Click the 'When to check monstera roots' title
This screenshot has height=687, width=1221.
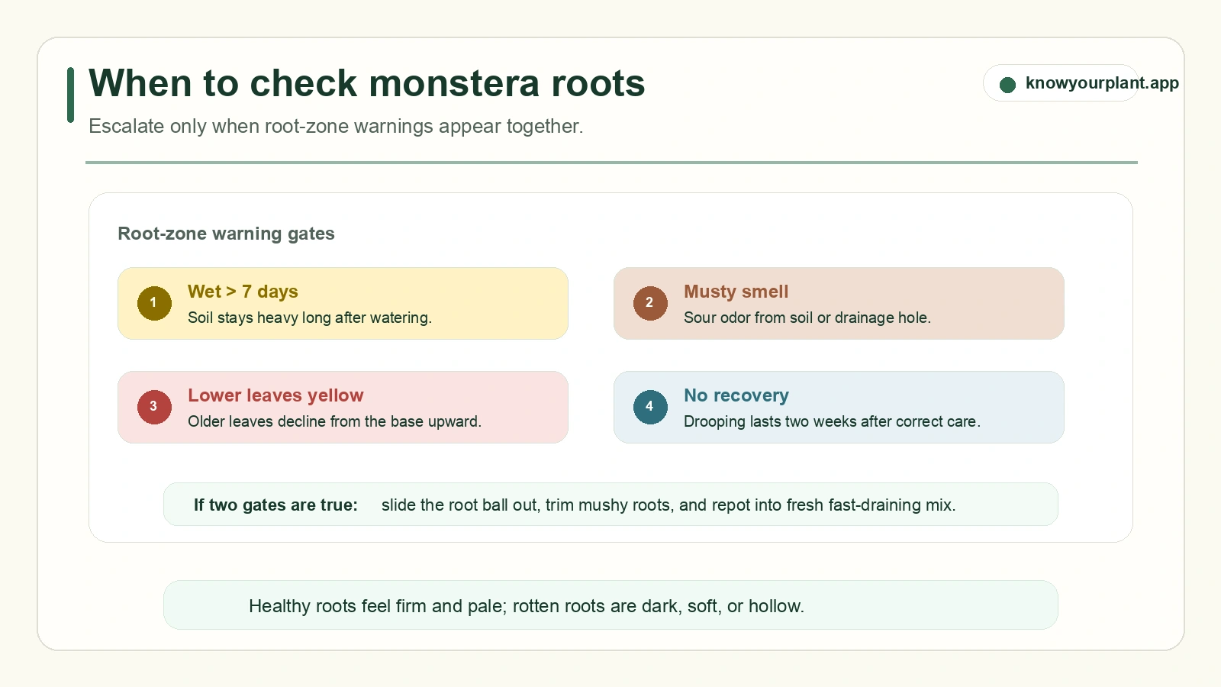(367, 83)
